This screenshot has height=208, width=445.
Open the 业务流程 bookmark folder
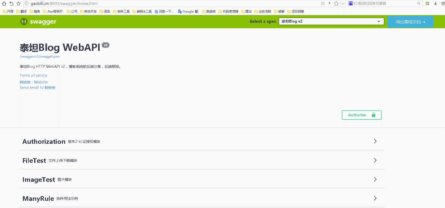pos(263,11)
